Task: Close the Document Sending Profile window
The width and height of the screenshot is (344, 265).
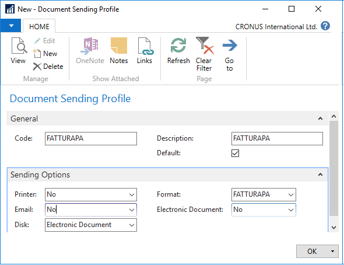Action: [x=318, y=9]
